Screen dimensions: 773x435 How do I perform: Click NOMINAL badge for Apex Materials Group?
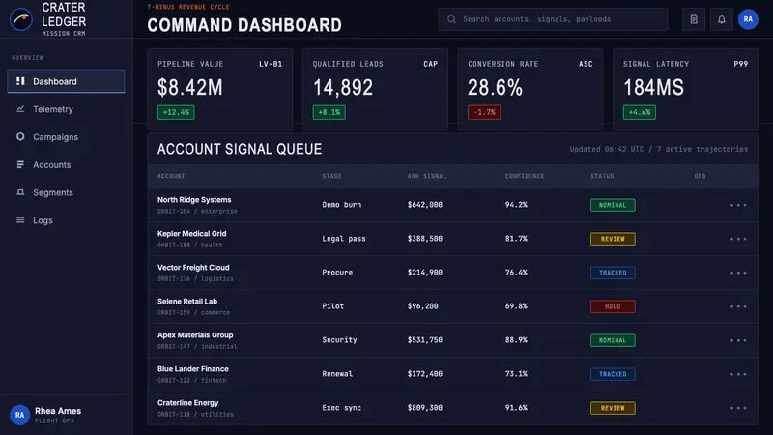(613, 340)
